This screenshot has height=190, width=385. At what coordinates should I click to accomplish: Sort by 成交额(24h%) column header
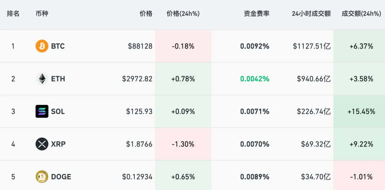click(361, 14)
